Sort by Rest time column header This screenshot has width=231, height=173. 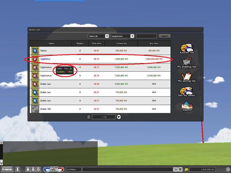click(x=96, y=43)
